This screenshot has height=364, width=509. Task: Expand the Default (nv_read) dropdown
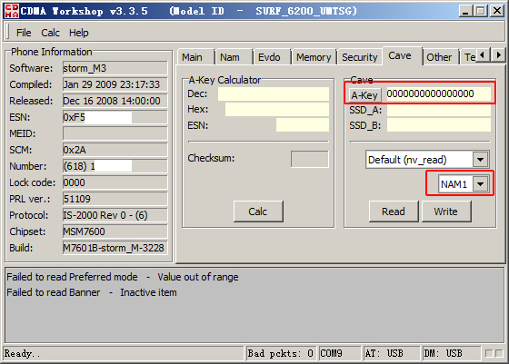tap(481, 160)
